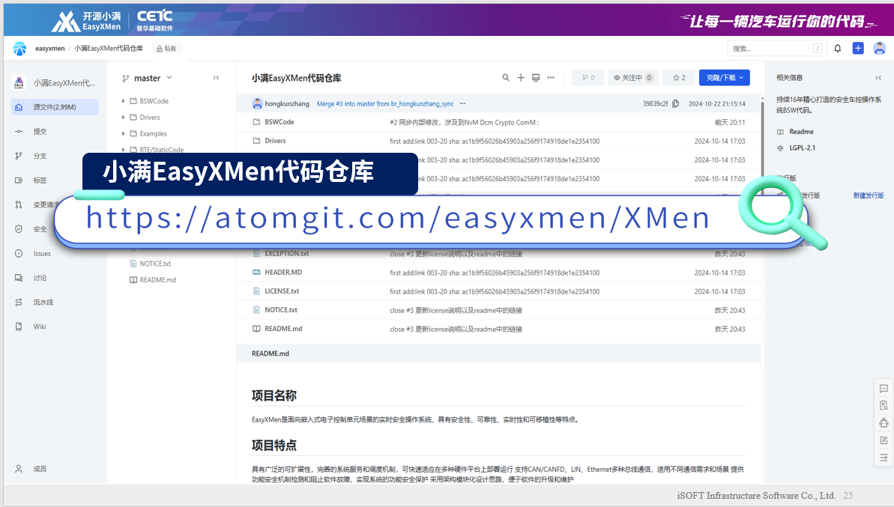Toggle 关注中 watch button
894x507 pixels.
pyautogui.click(x=633, y=77)
